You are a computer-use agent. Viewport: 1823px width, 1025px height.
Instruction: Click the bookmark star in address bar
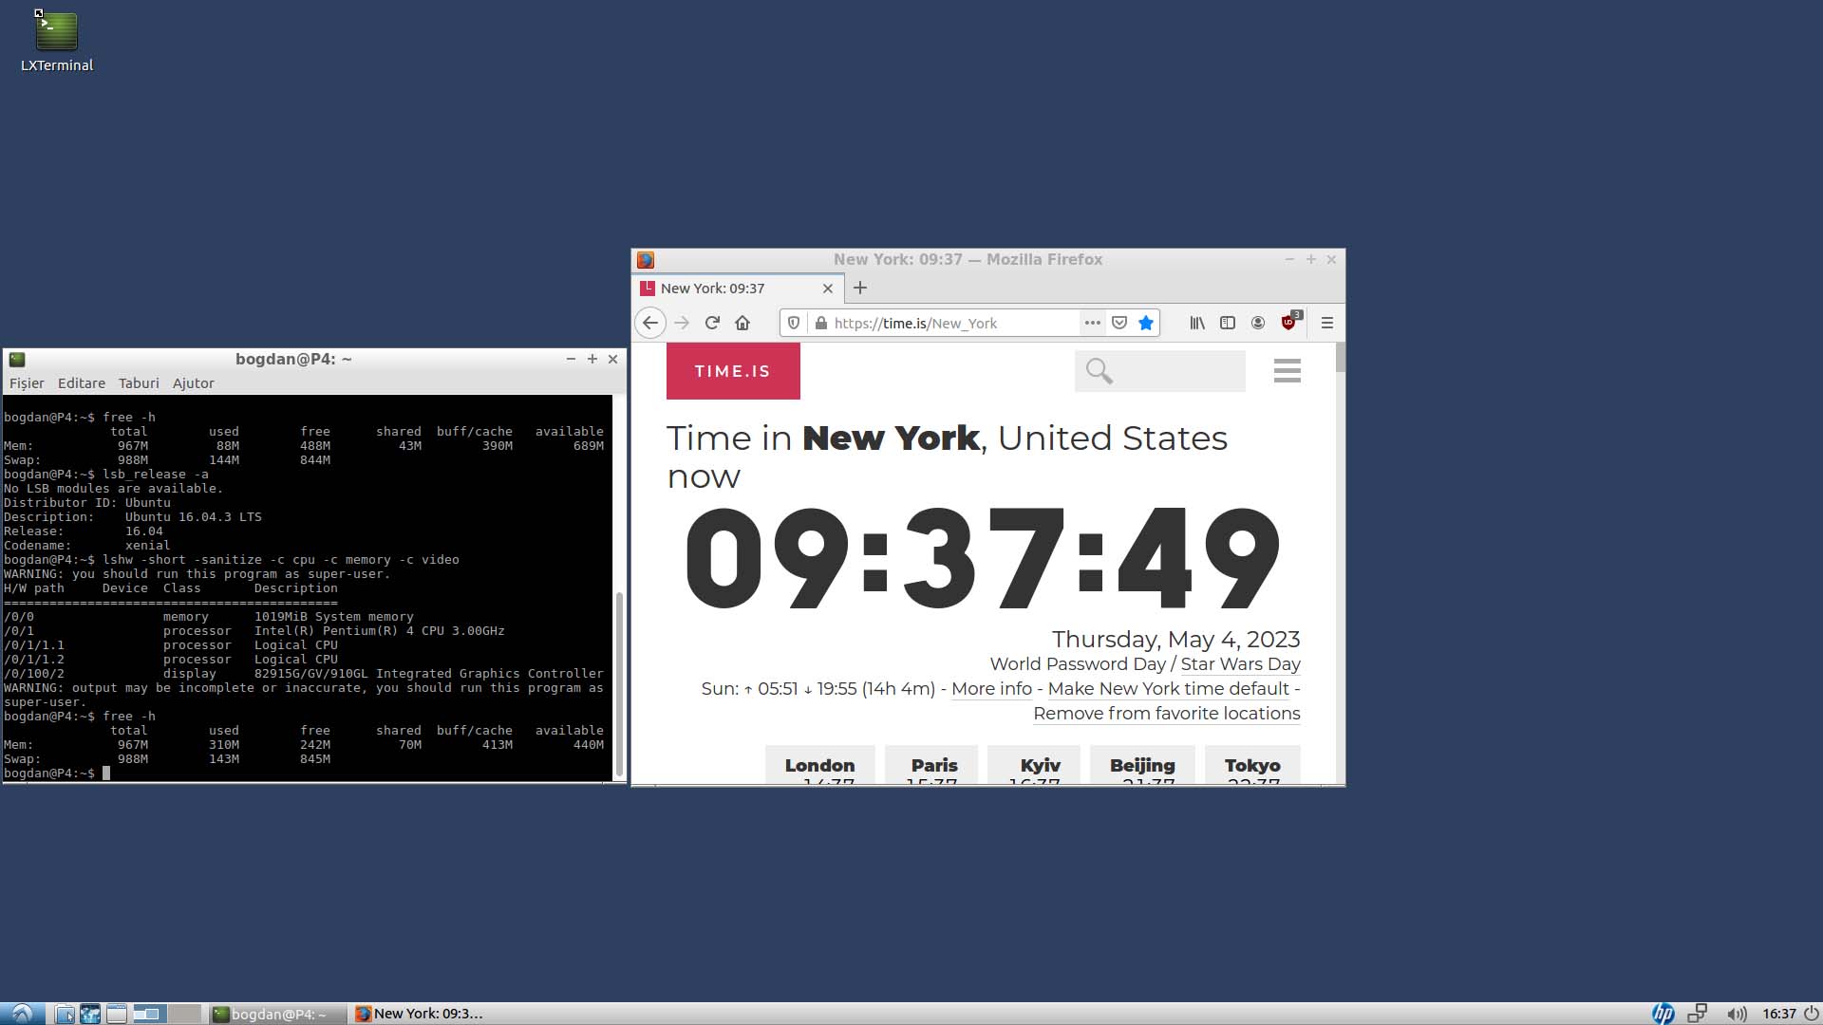1146,323
